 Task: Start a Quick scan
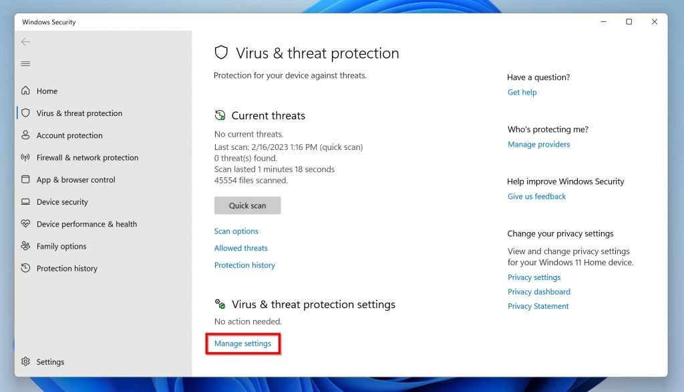pos(247,205)
